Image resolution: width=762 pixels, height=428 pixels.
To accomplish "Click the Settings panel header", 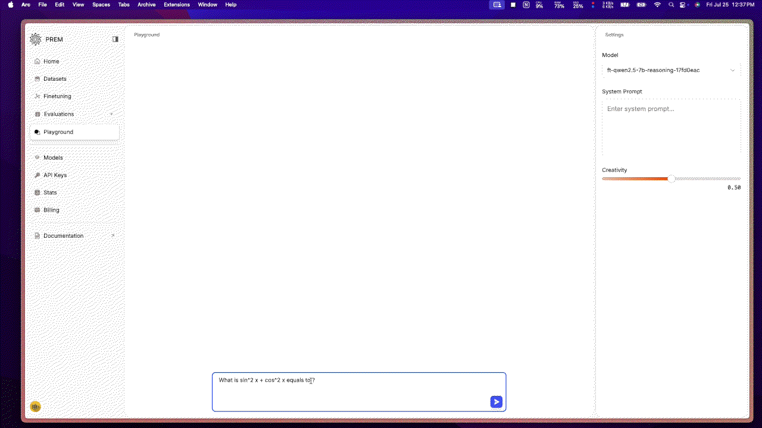I will click(x=614, y=34).
